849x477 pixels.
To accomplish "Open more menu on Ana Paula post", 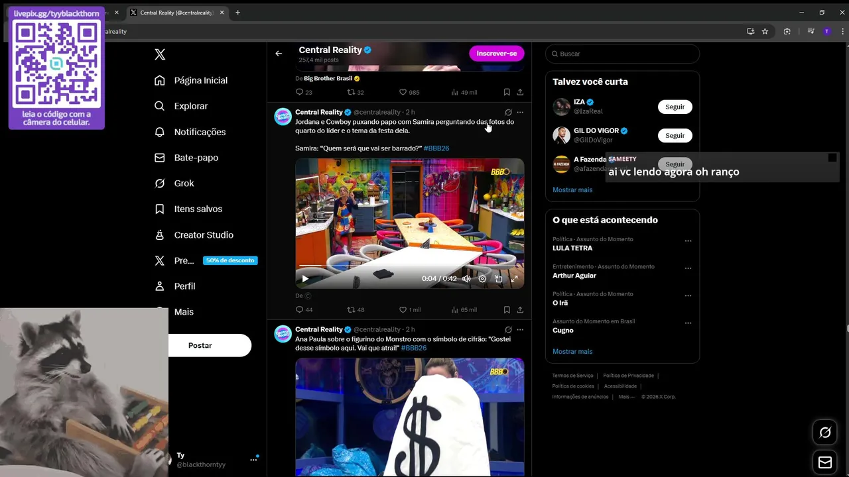I will [520, 329].
